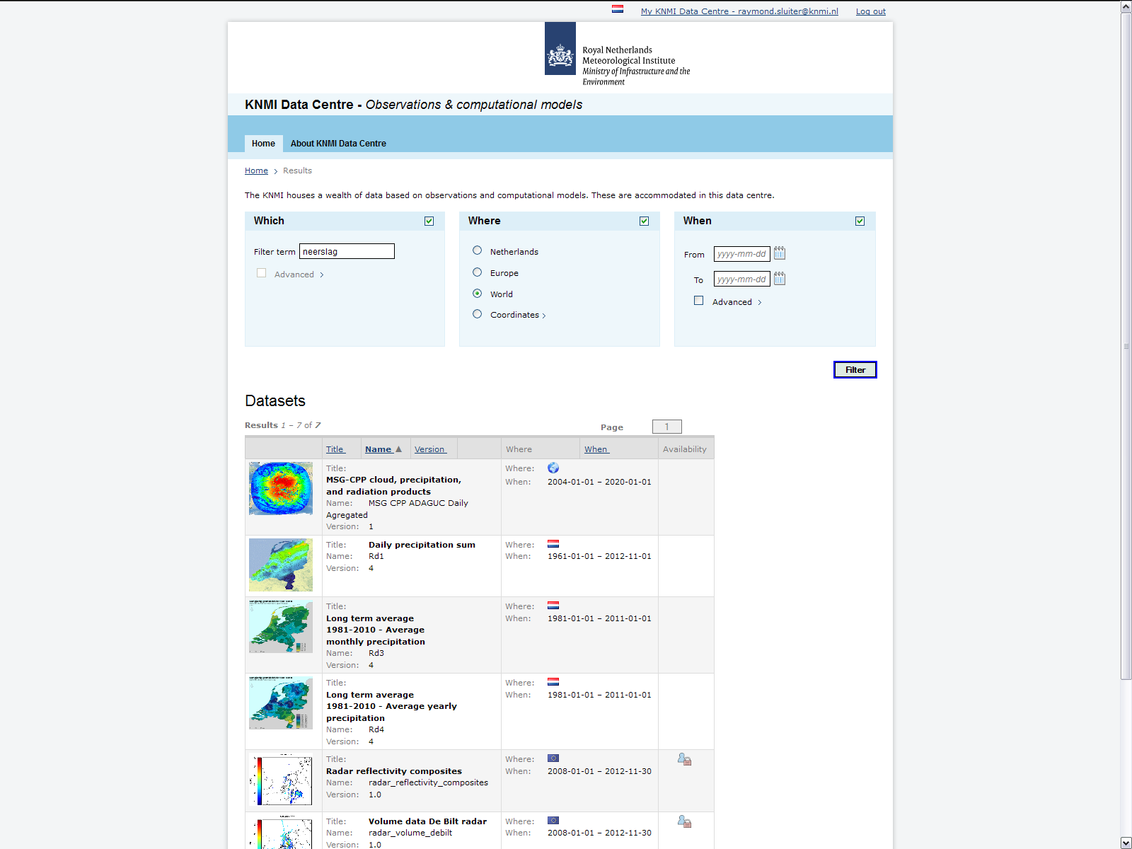
Task: Select the Coordinates radio button
Action: click(x=478, y=314)
